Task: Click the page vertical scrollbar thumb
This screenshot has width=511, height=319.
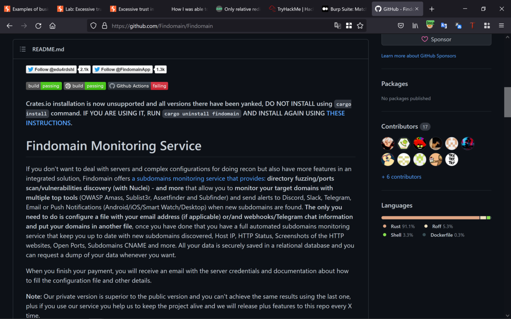Action: (x=508, y=102)
